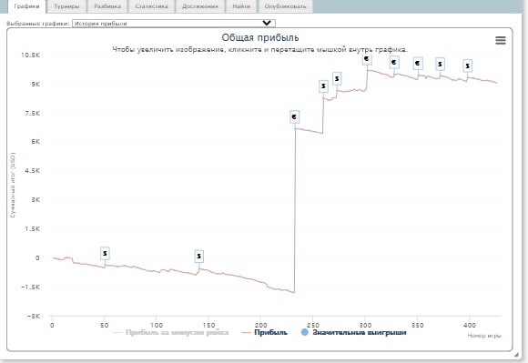The image size is (528, 363).
Task: Click the 10.5K value on the vertical axis
Action: tap(30, 55)
